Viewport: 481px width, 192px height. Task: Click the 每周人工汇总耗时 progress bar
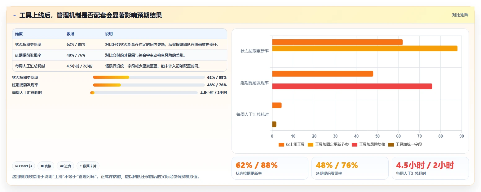[144, 93]
